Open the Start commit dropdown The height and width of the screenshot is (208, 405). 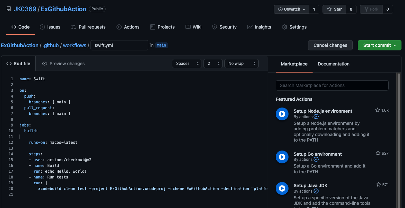pyautogui.click(x=380, y=45)
